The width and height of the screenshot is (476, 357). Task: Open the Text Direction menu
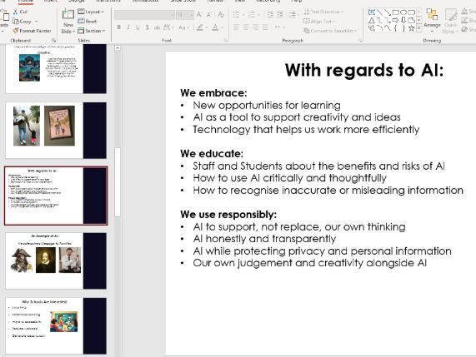coord(323,12)
